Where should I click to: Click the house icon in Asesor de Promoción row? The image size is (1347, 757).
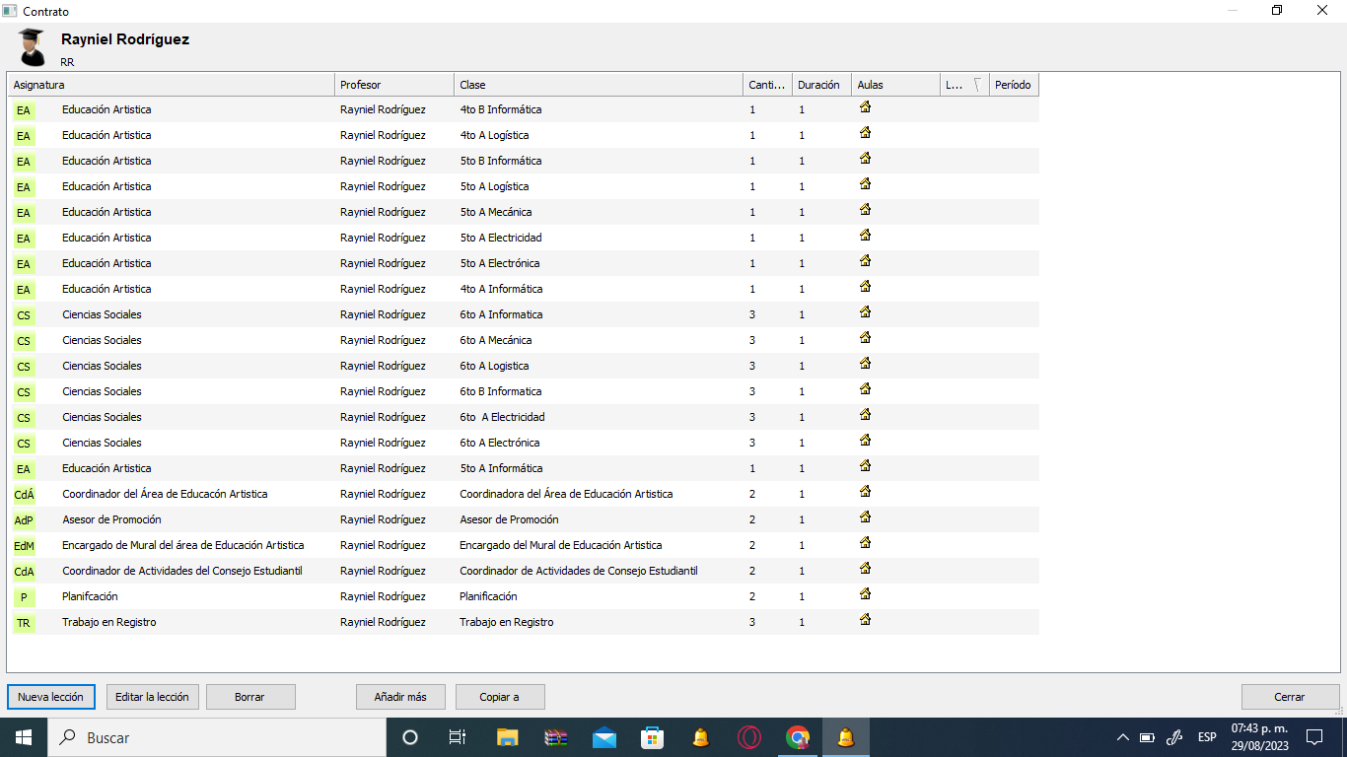click(x=866, y=517)
